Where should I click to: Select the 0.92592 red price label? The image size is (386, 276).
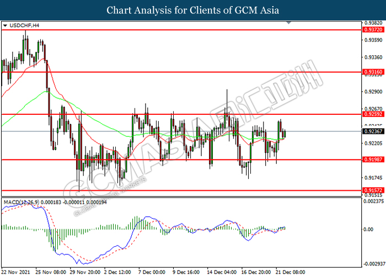[373, 114]
